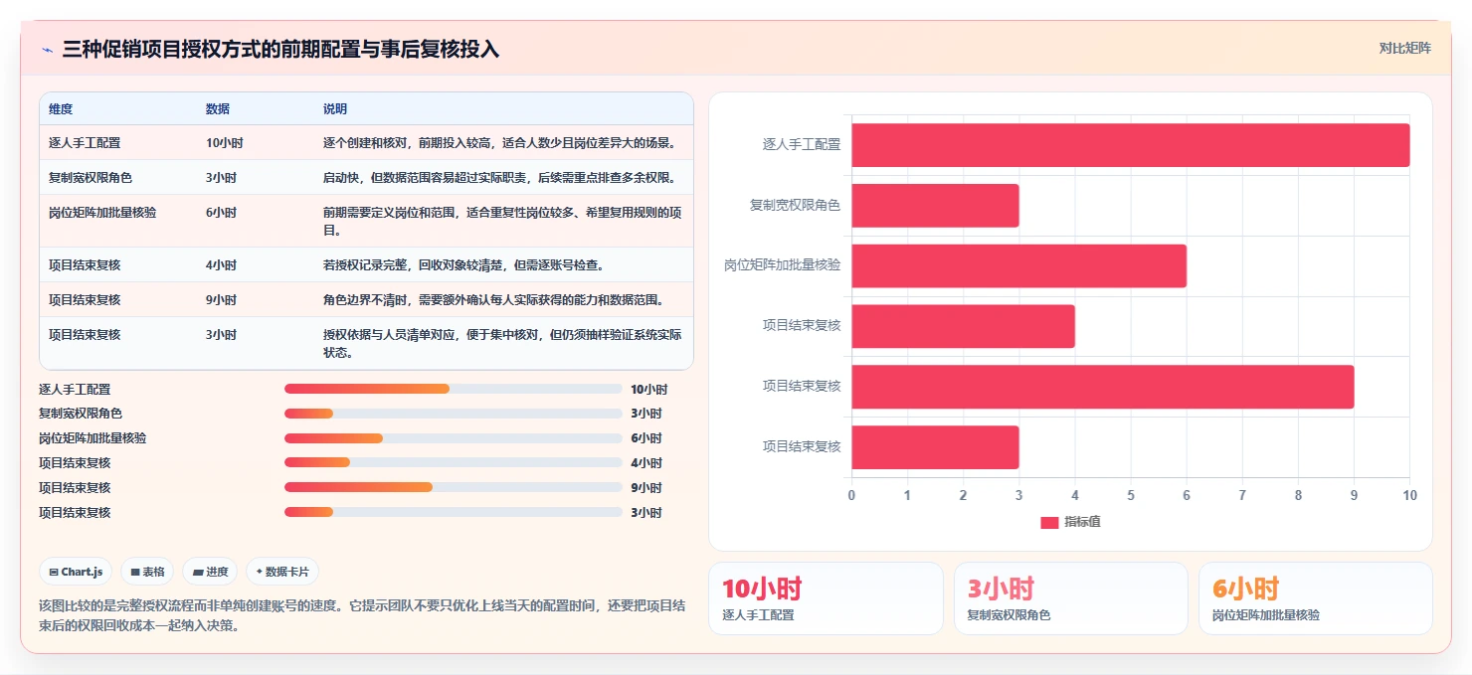This screenshot has width=1472, height=675.
Task: Click the 岗位矩阵加批量核验 progress bar
Action: [454, 438]
